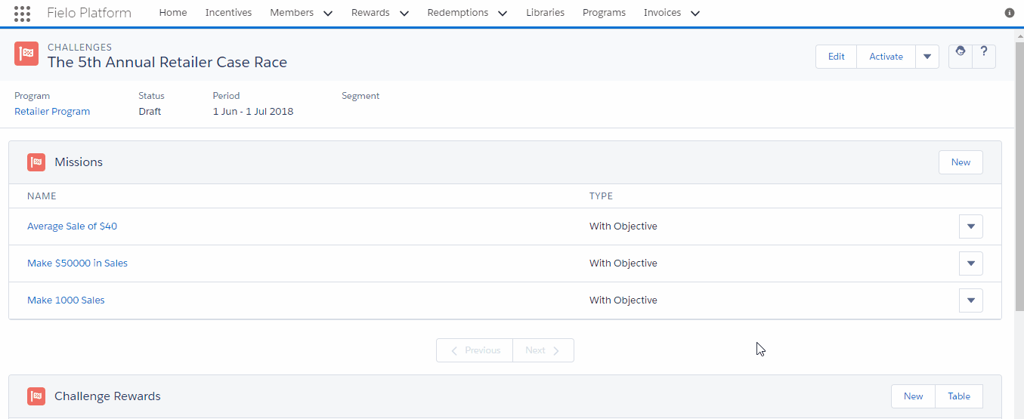Switch to the Programs tab
Viewport: 1024px width, 419px height.
pos(604,13)
